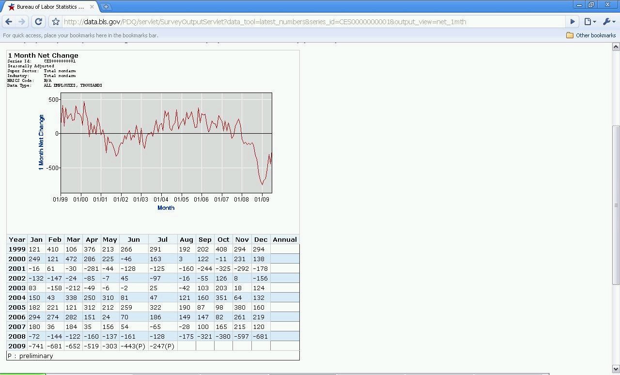Image resolution: width=620 pixels, height=375 pixels.
Task: Click the Month axis label under chart
Action: [x=166, y=207]
